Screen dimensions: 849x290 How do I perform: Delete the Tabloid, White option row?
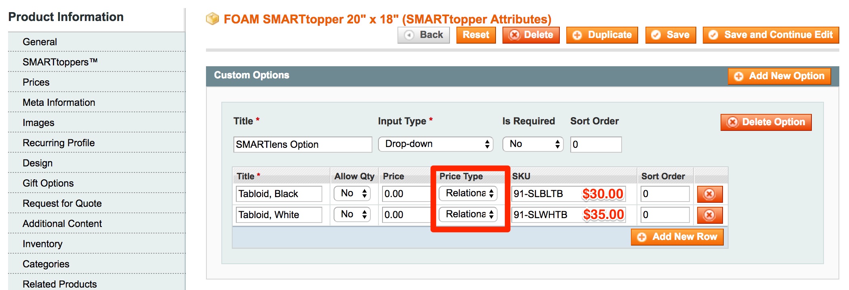(710, 215)
